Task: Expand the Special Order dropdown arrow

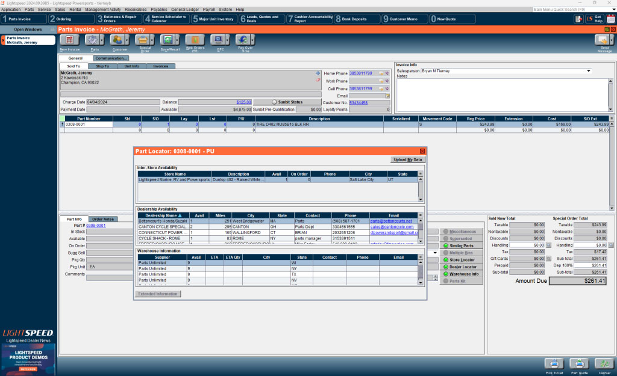Action: click(x=152, y=40)
